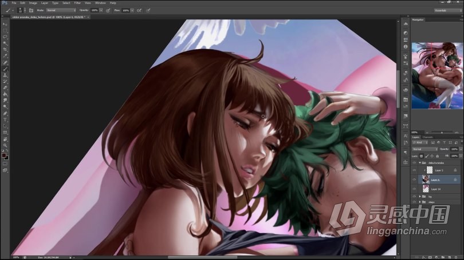This screenshot has height=260, width=464.
Task: Select the Clone Stamp tool
Action: [x=5, y=75]
